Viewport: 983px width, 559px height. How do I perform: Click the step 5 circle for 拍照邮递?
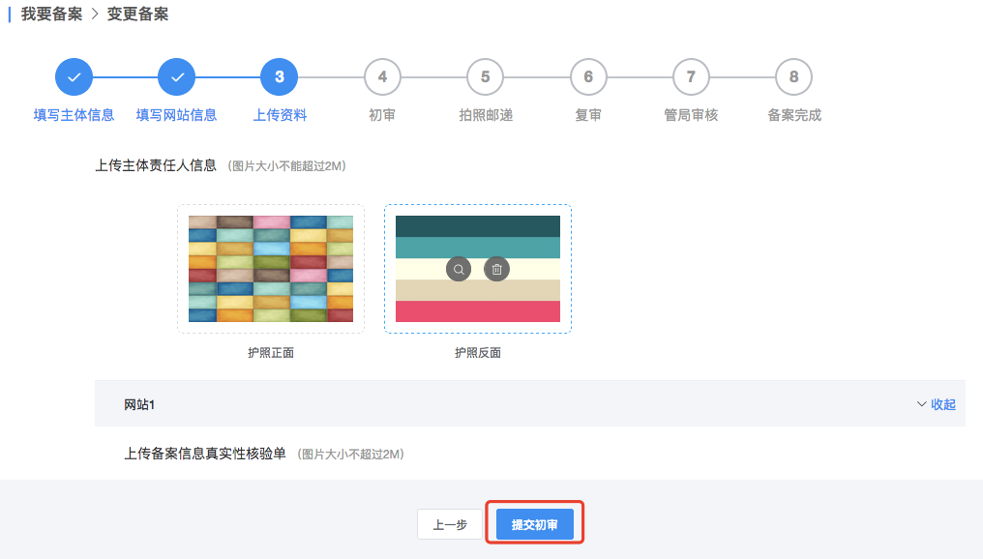485,77
